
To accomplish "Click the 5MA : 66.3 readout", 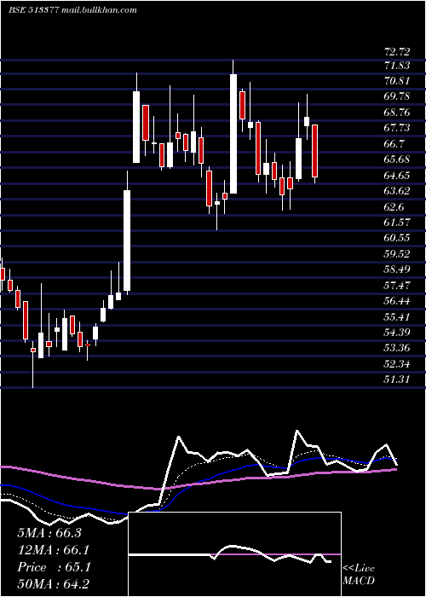I will click(49, 533).
